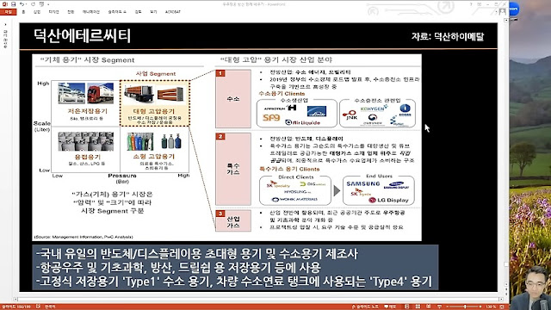Click the pink 수소 segment box

click(233, 99)
